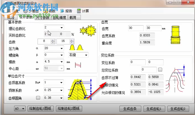Click the 根切情况 value 0.5321
The height and width of the screenshot is (115, 195).
click(138, 85)
